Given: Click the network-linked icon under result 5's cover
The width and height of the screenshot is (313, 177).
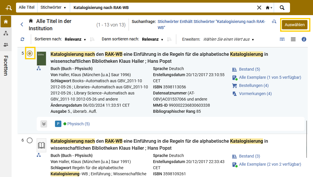Looking at the screenshot, I should (39, 68).
